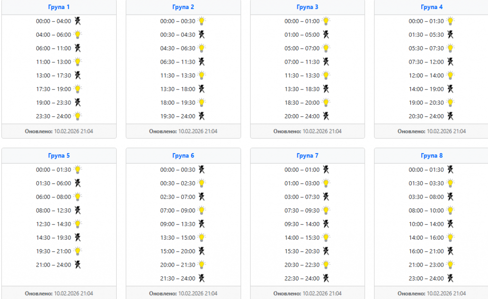Click power-off icon for Група 1 00:00 – 04:00

click(x=78, y=21)
